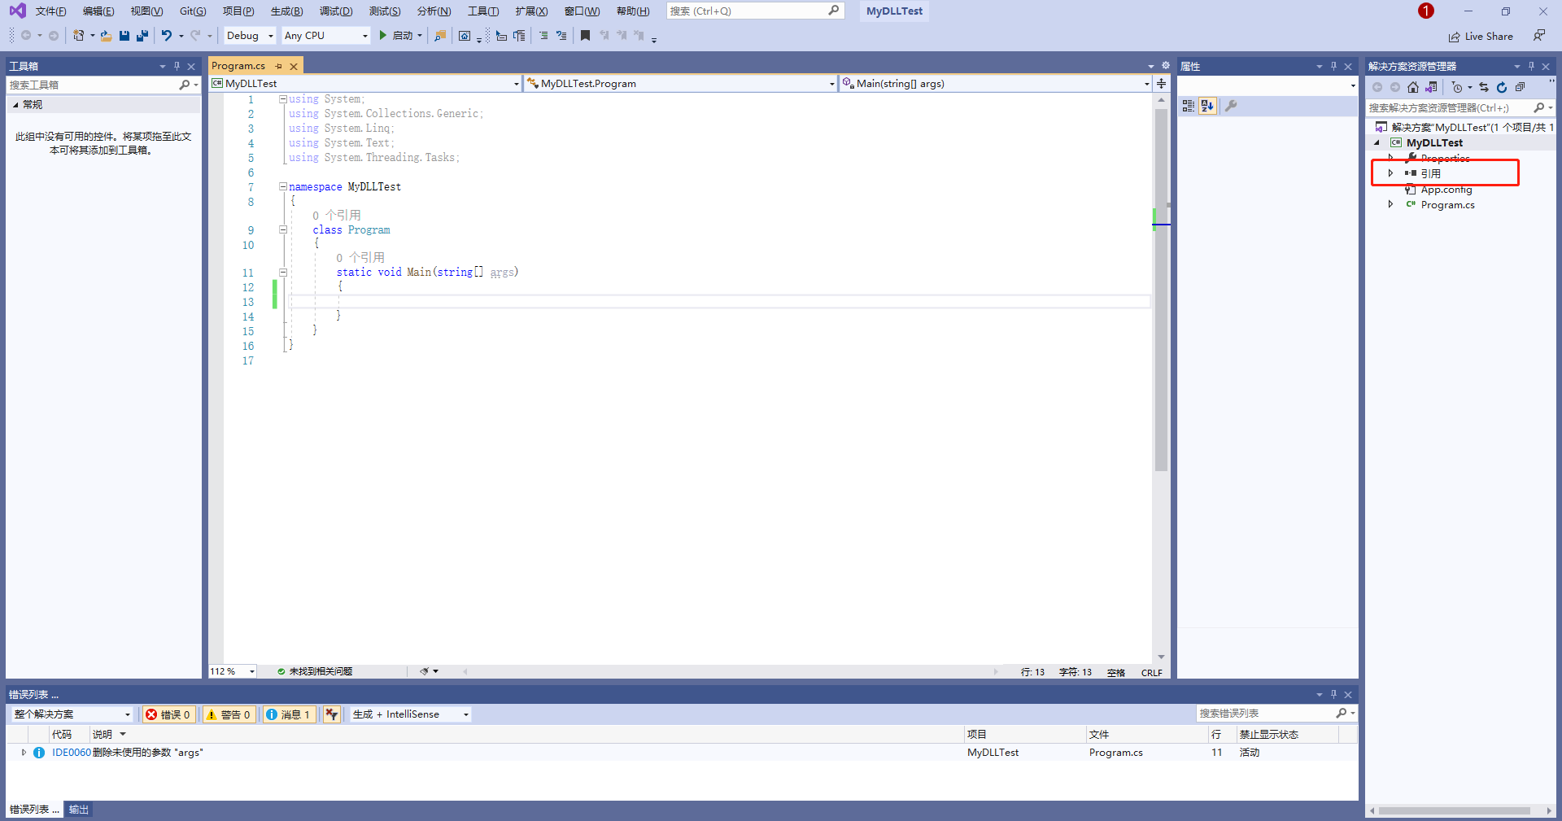Click the Navigate Backward icon

click(x=26, y=35)
